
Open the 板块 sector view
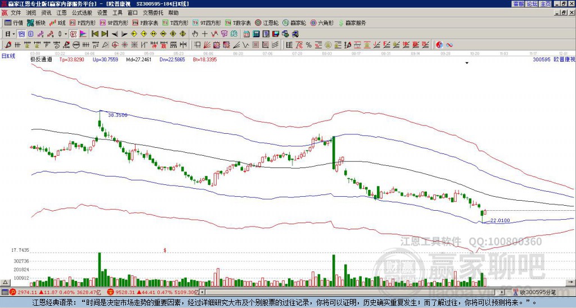36,22
